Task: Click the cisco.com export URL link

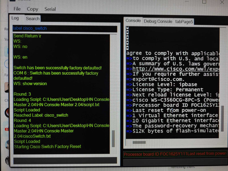Action: coord(176,69)
